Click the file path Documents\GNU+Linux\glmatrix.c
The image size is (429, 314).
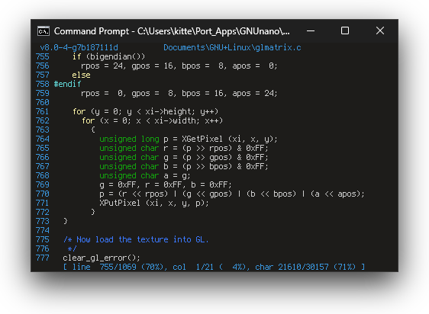click(x=232, y=47)
